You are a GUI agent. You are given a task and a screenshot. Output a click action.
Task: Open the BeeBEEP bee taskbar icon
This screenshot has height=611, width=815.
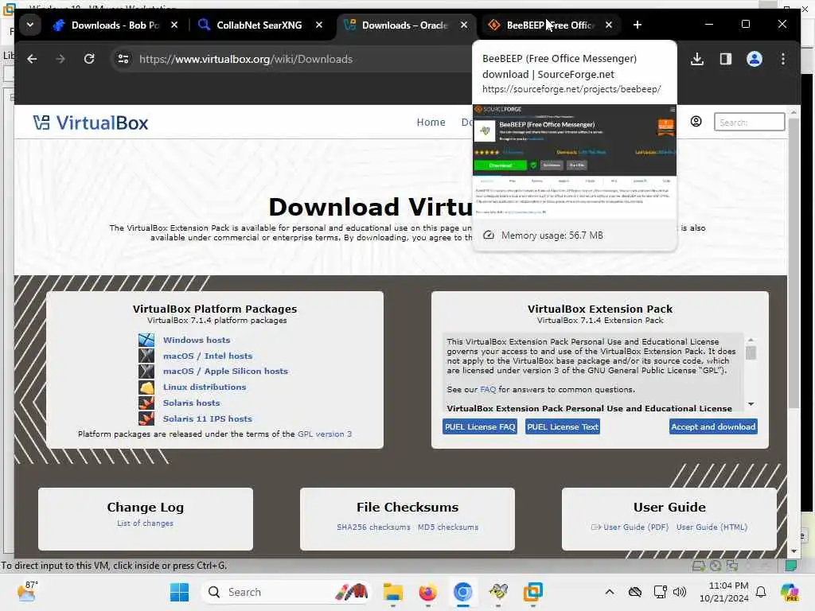[x=498, y=592]
